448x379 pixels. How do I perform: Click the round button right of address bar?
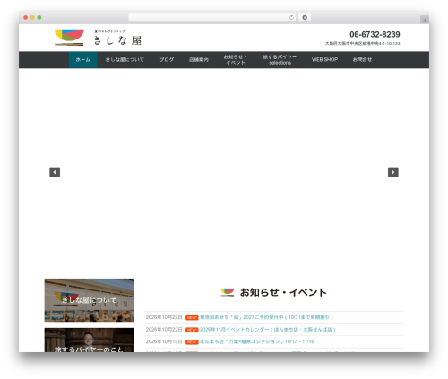pos(305,17)
